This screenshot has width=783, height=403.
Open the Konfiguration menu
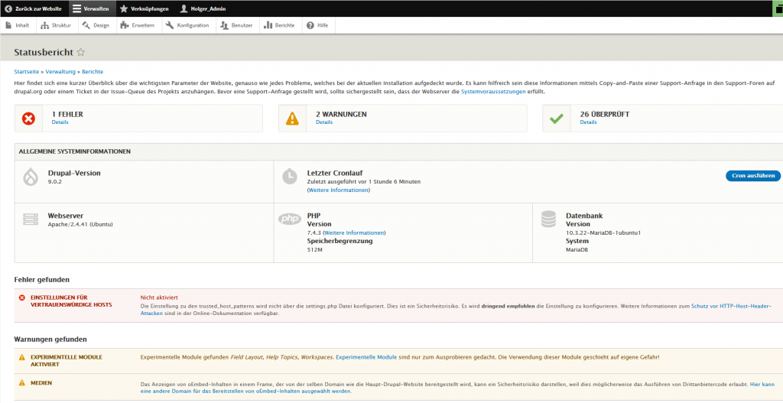pos(187,25)
